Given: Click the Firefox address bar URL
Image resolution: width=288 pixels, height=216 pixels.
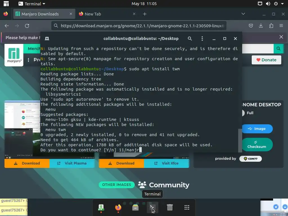Looking at the screenshot, I should click(x=142, y=26).
